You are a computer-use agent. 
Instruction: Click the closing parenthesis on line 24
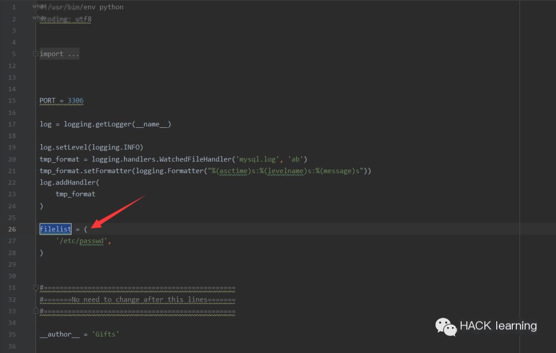click(x=42, y=206)
